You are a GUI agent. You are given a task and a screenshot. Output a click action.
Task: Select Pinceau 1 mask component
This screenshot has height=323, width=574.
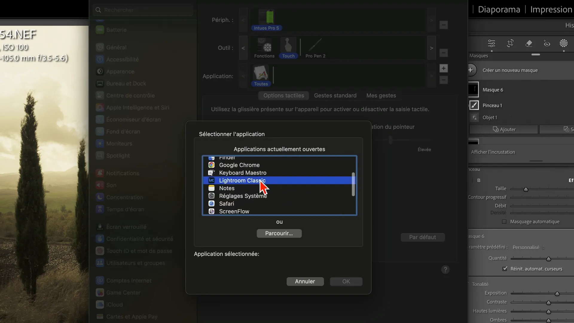point(492,105)
